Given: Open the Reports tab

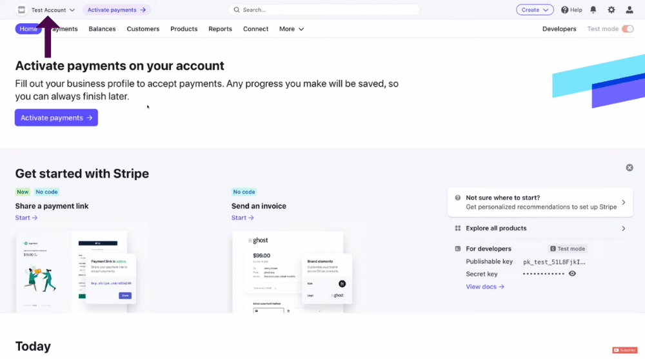Looking at the screenshot, I should point(220,29).
